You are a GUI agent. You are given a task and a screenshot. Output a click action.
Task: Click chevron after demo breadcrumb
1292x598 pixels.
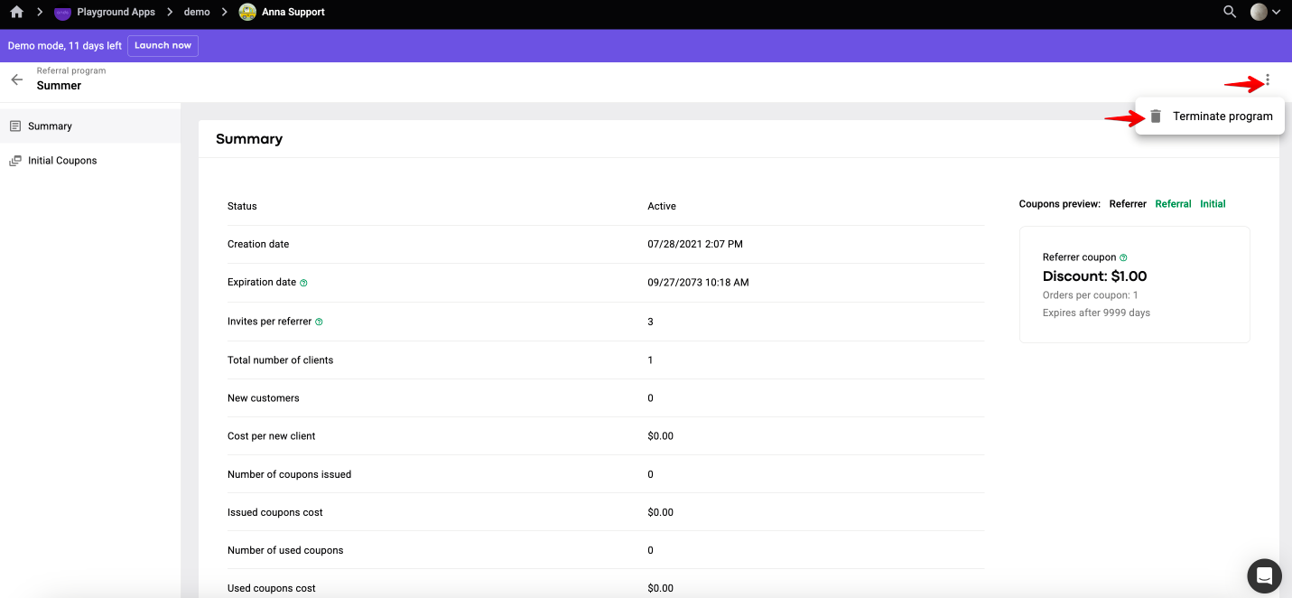pos(224,12)
